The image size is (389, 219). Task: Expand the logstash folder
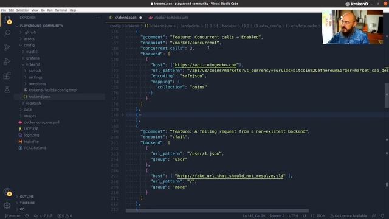33,103
